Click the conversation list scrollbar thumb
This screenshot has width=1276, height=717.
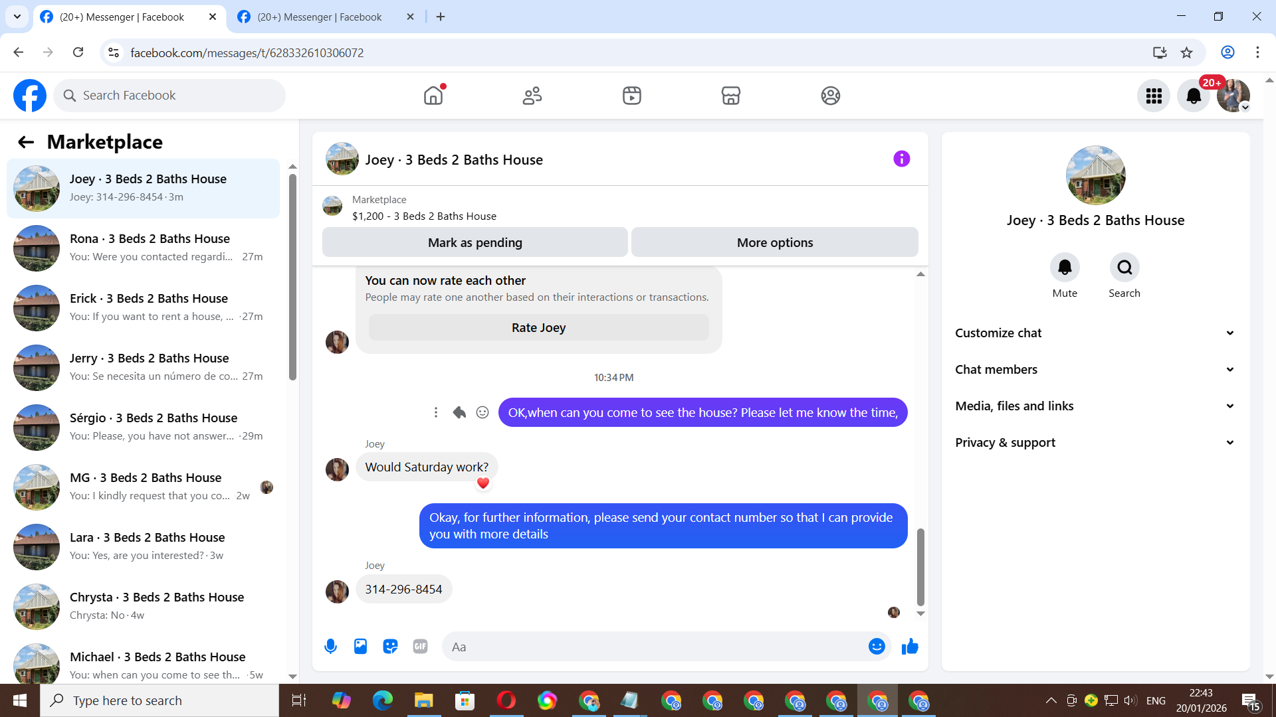click(x=292, y=277)
